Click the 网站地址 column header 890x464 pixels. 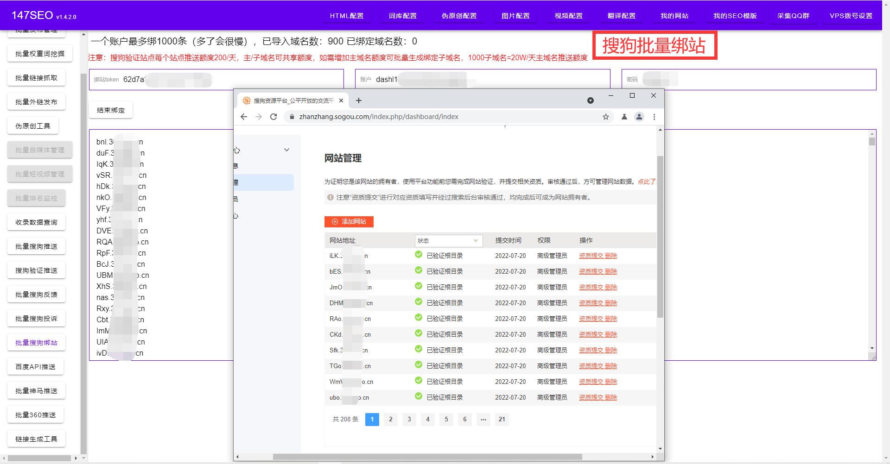point(343,240)
